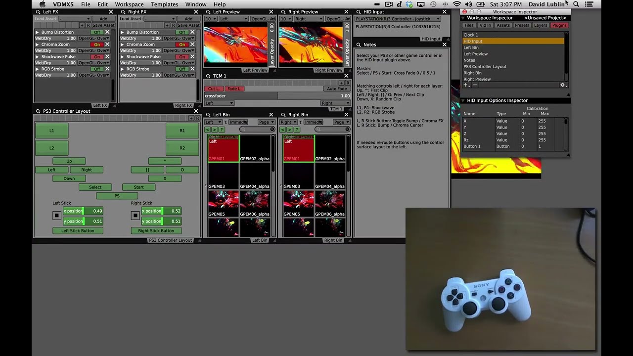Toggle RGB Strobe Off switch in Left FX
The image size is (633, 356).
pyautogui.click(x=97, y=69)
